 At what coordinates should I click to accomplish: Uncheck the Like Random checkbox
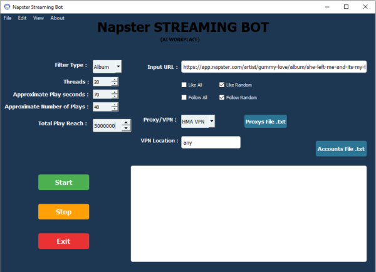tap(222, 85)
